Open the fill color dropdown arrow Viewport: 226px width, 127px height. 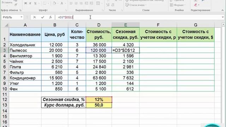pyautogui.click(x=58, y=3)
